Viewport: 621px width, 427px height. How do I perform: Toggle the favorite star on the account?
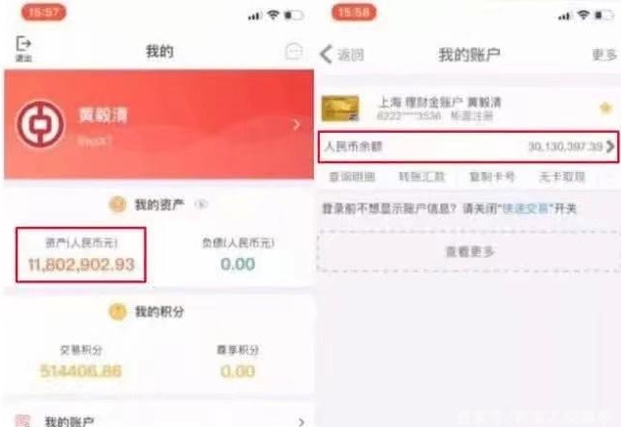click(x=605, y=107)
